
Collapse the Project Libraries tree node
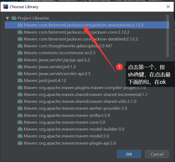pos(7,18)
